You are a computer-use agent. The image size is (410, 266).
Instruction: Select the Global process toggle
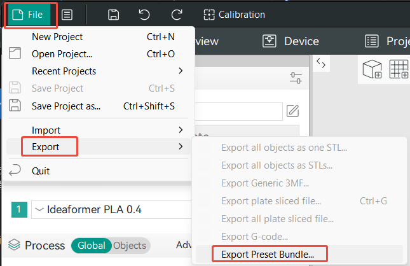click(x=92, y=246)
